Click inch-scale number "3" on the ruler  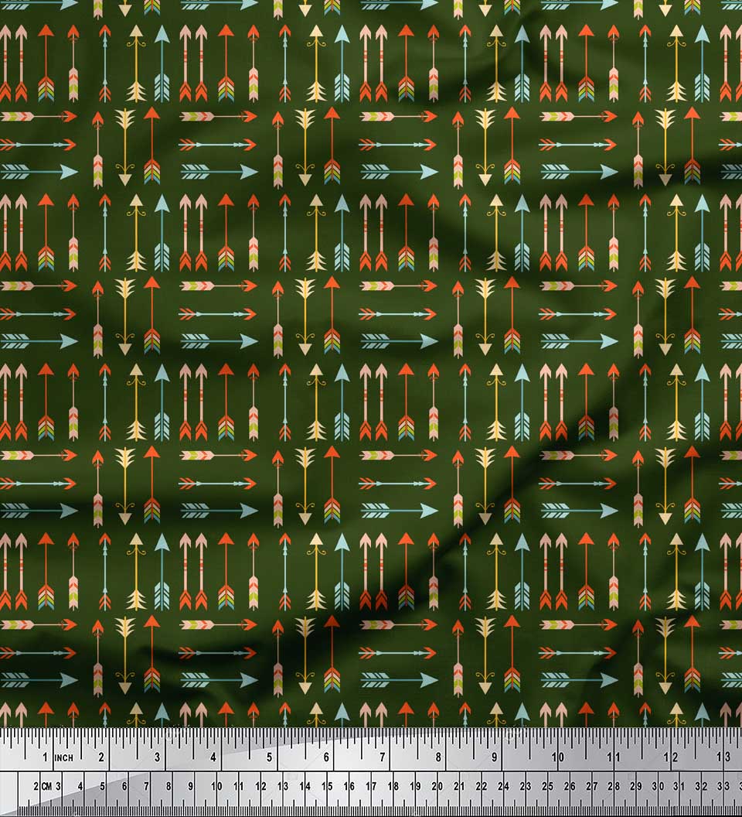pyautogui.click(x=157, y=757)
